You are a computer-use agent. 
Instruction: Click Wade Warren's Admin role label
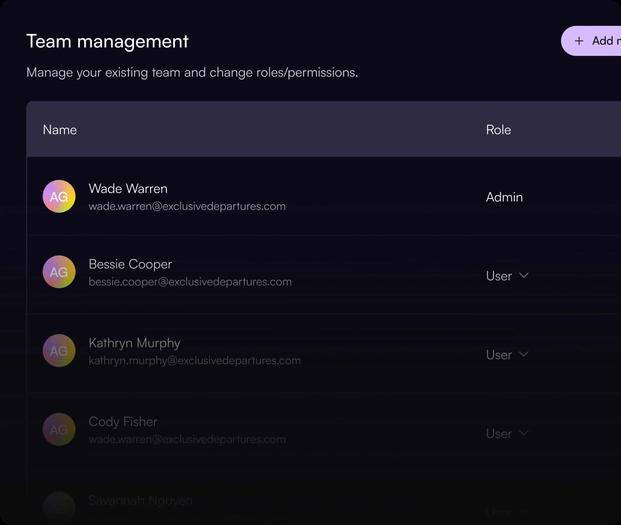504,197
